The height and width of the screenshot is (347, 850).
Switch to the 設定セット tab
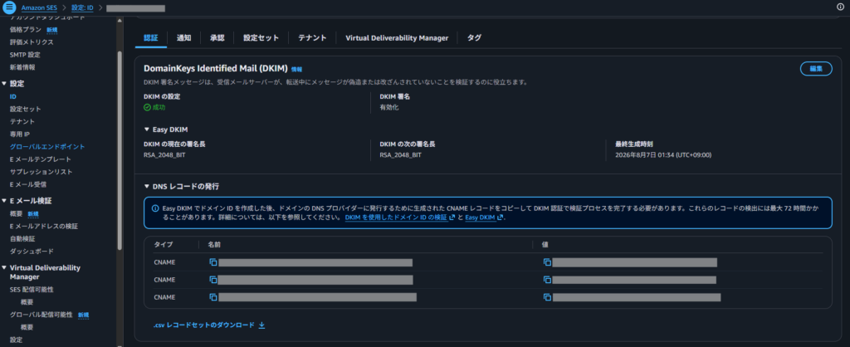[261, 38]
